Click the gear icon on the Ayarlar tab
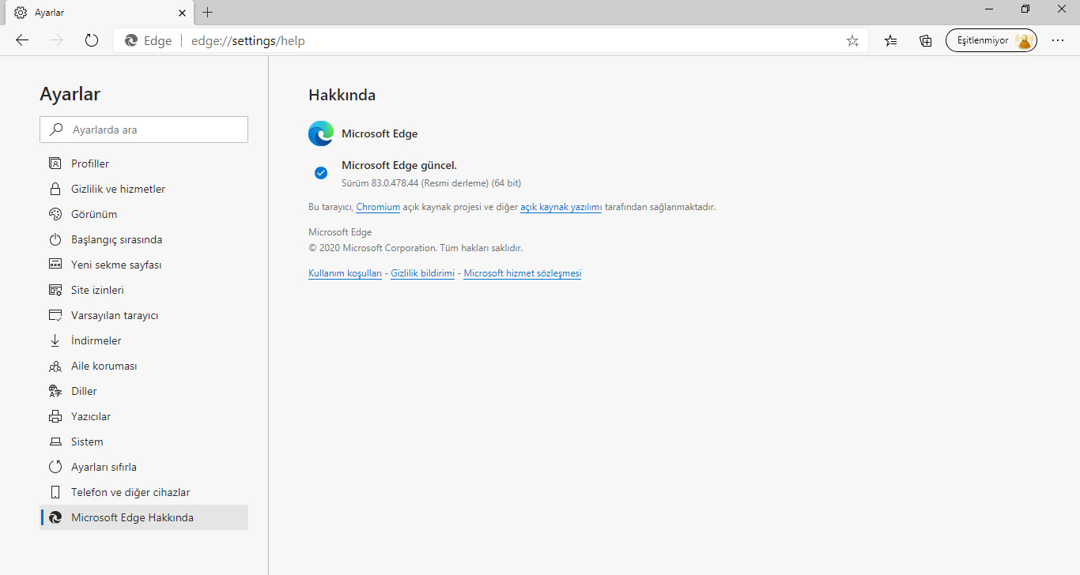Image resolution: width=1080 pixels, height=575 pixels. point(21,13)
